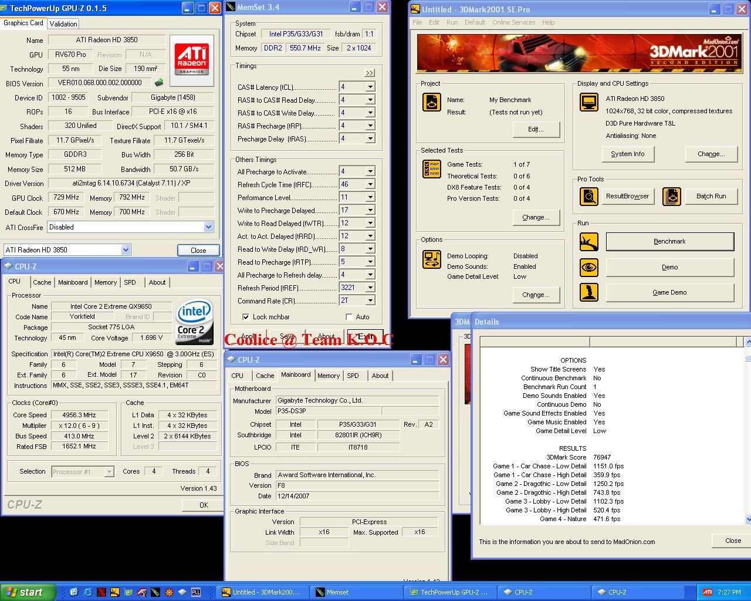The height and width of the screenshot is (601, 751).
Task: Click the Batch Run icon in Pro Tools
Action: [672, 196]
